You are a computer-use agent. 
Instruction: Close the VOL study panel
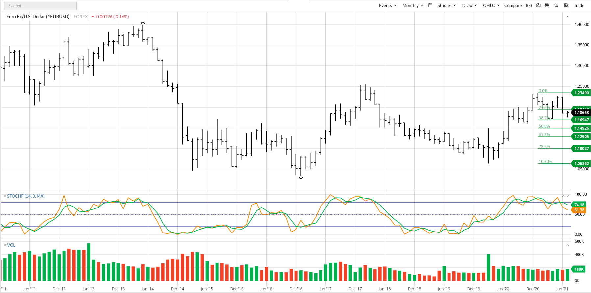[x=5, y=245]
